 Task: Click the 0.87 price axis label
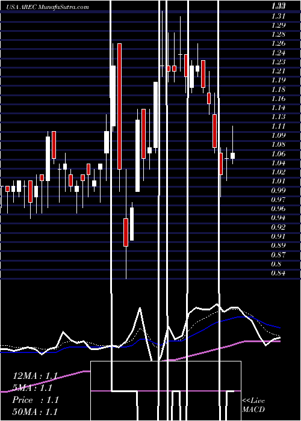pos(278,254)
